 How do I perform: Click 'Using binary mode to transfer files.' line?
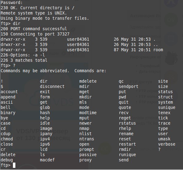click(x=45, y=18)
